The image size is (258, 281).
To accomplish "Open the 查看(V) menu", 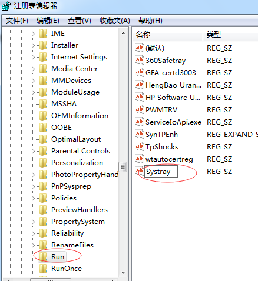I will [x=80, y=21].
